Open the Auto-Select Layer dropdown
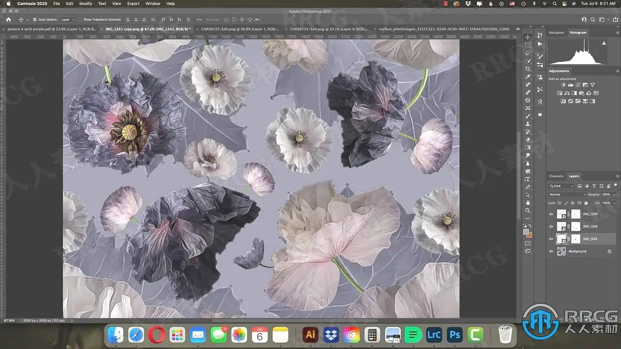The width and height of the screenshot is (621, 349). pyautogui.click(x=67, y=20)
